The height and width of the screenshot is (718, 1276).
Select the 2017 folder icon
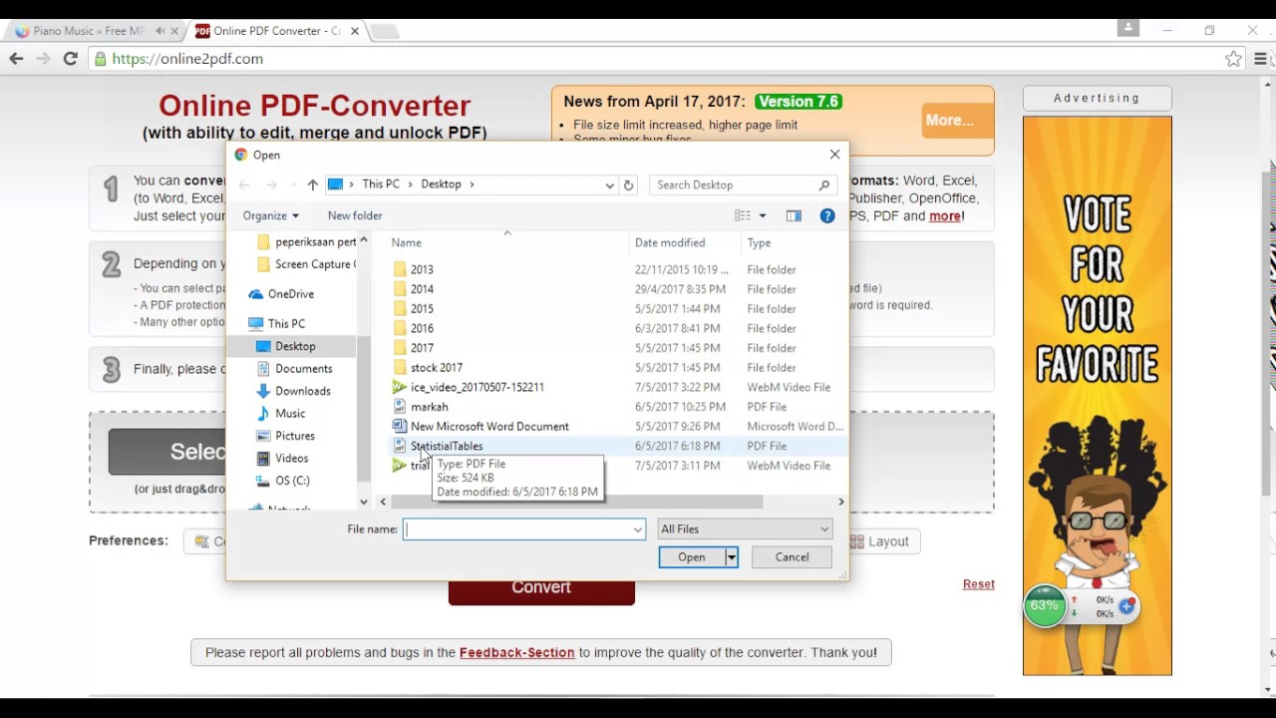coord(400,348)
